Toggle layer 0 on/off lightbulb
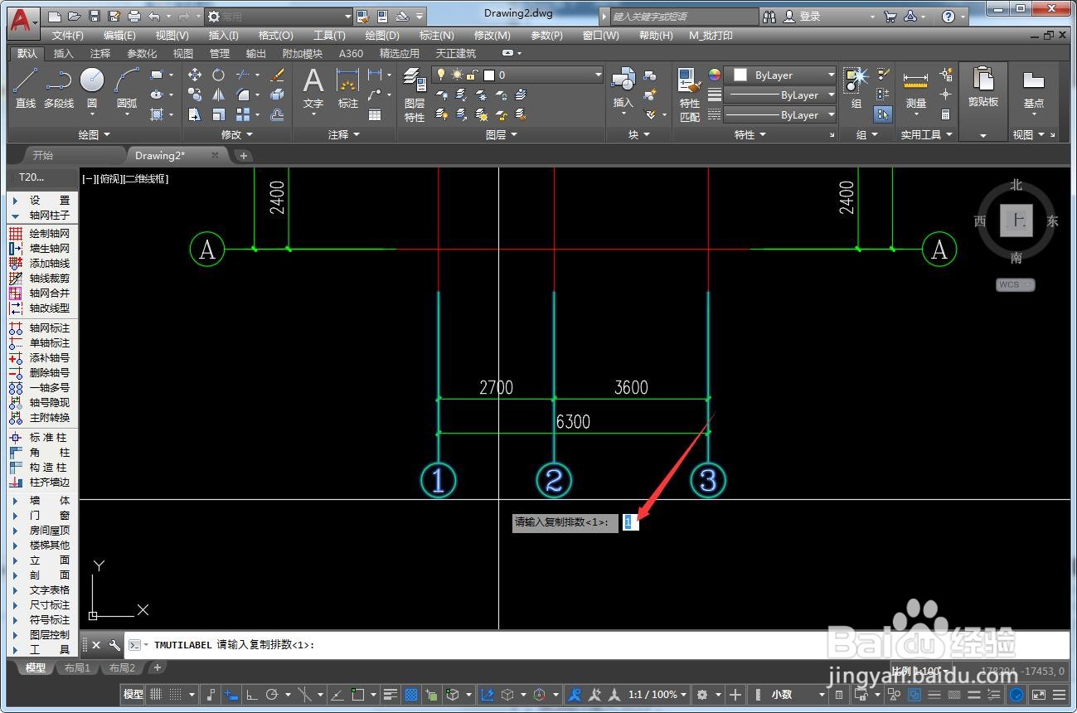The height and width of the screenshot is (713, 1077). (441, 75)
